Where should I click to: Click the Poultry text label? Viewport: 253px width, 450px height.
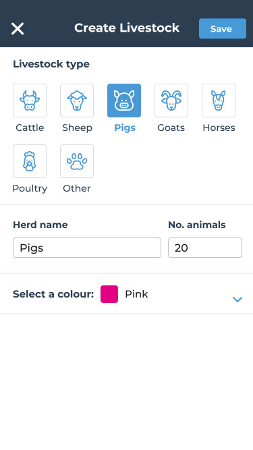30,188
